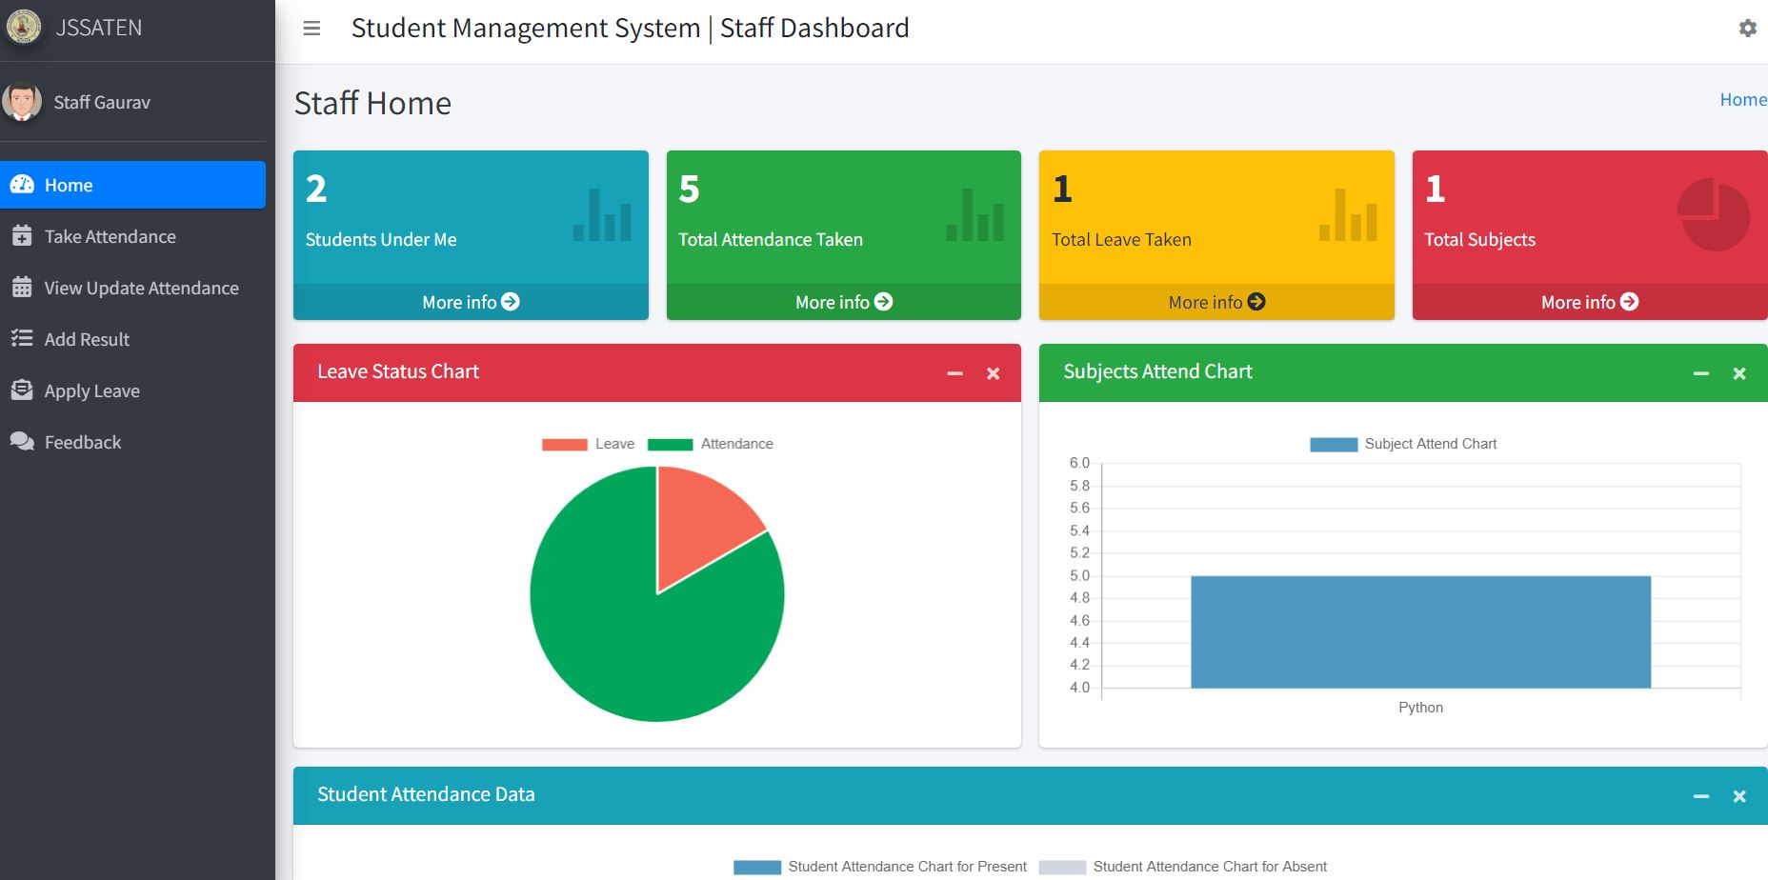Collapse the Leave Status Chart panel

point(955,373)
